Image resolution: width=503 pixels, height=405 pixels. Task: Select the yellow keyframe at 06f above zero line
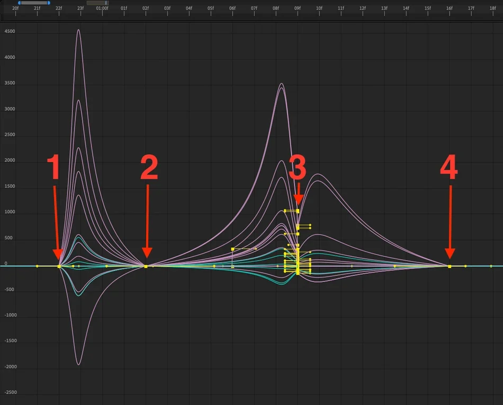(x=232, y=249)
